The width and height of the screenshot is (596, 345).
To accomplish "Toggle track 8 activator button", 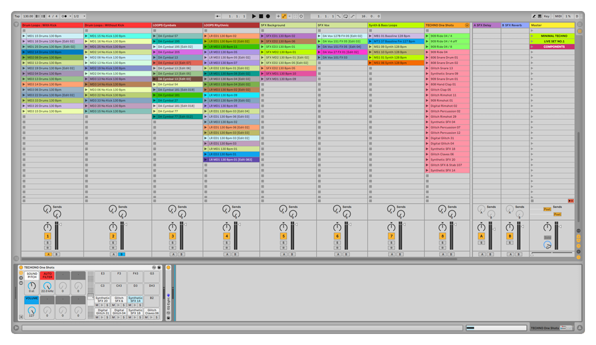I will coord(442,236).
